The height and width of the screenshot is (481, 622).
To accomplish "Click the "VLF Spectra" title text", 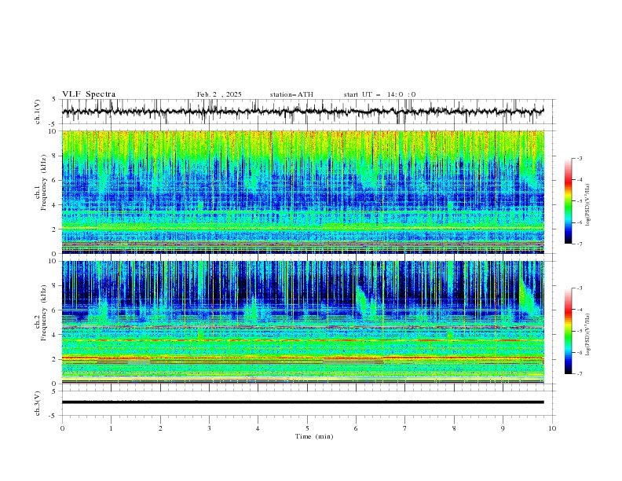I will click(x=89, y=94).
